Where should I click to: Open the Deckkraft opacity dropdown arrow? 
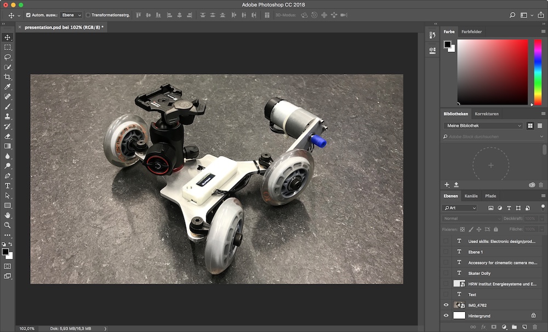(542, 219)
